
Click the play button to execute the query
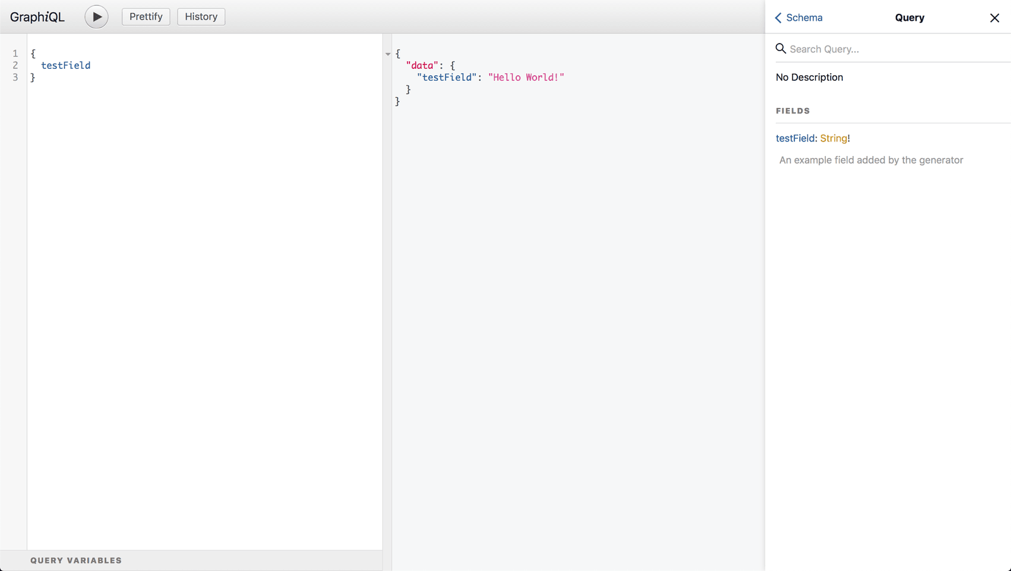tap(96, 16)
